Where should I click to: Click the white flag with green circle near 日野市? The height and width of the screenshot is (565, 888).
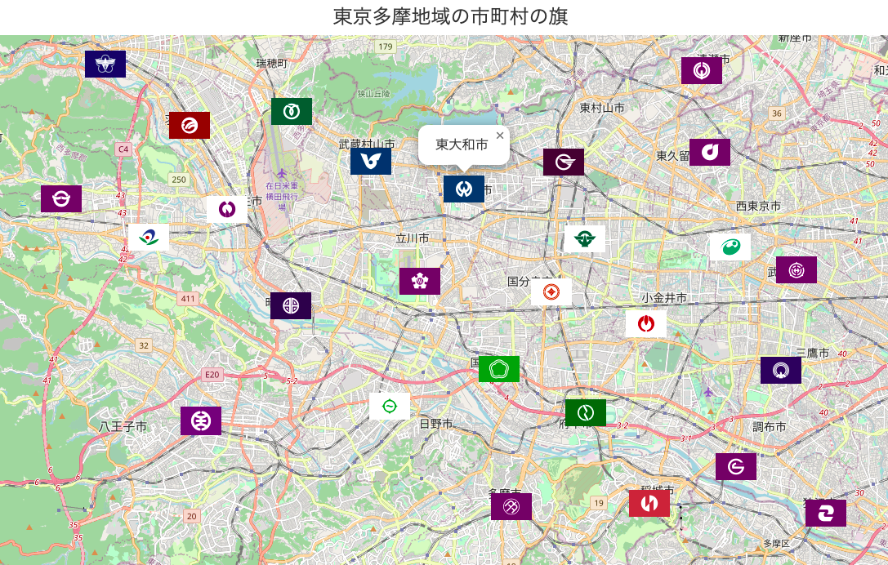click(x=390, y=406)
